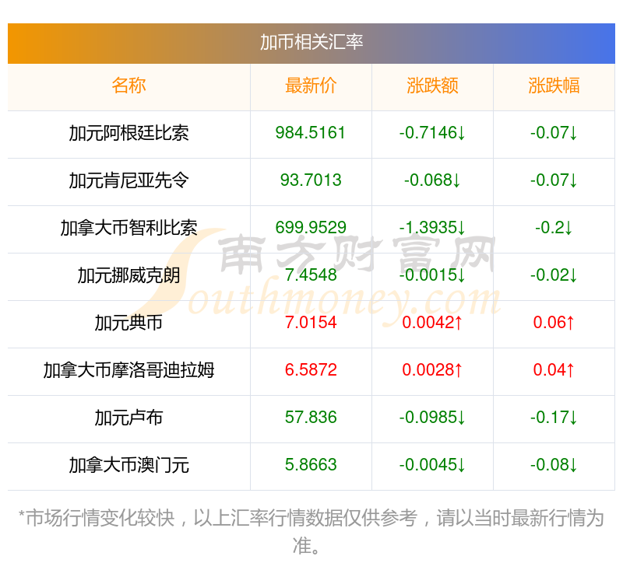The width and height of the screenshot is (623, 570).
Task: Click the 加元肯尼亚先令 percent -0.07↓
Action: [554, 180]
